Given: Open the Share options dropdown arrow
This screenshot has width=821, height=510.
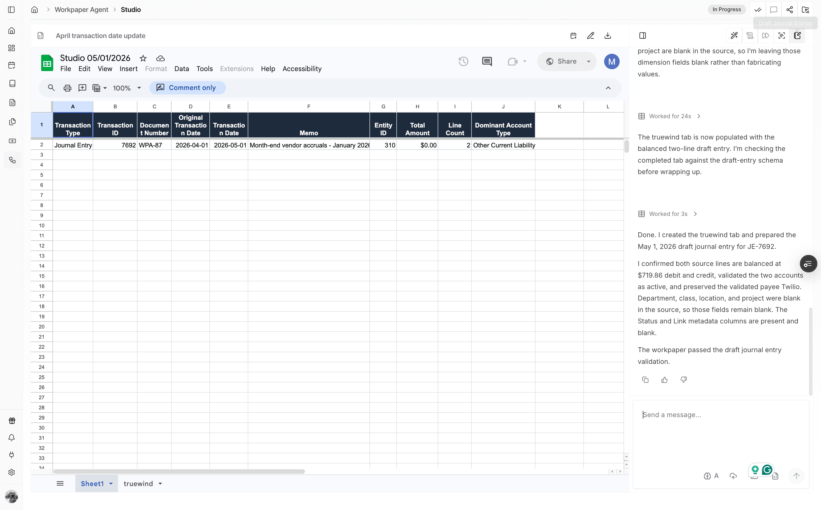Looking at the screenshot, I should tap(588, 61).
